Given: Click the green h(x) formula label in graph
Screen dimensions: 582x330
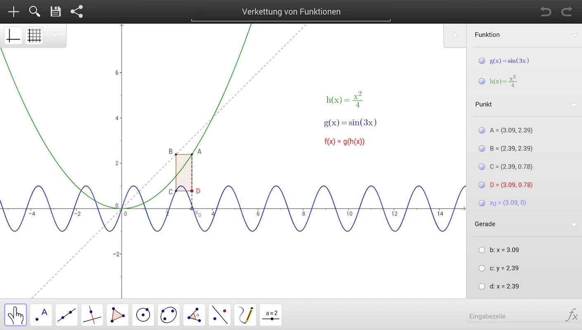Looking at the screenshot, I should (344, 99).
